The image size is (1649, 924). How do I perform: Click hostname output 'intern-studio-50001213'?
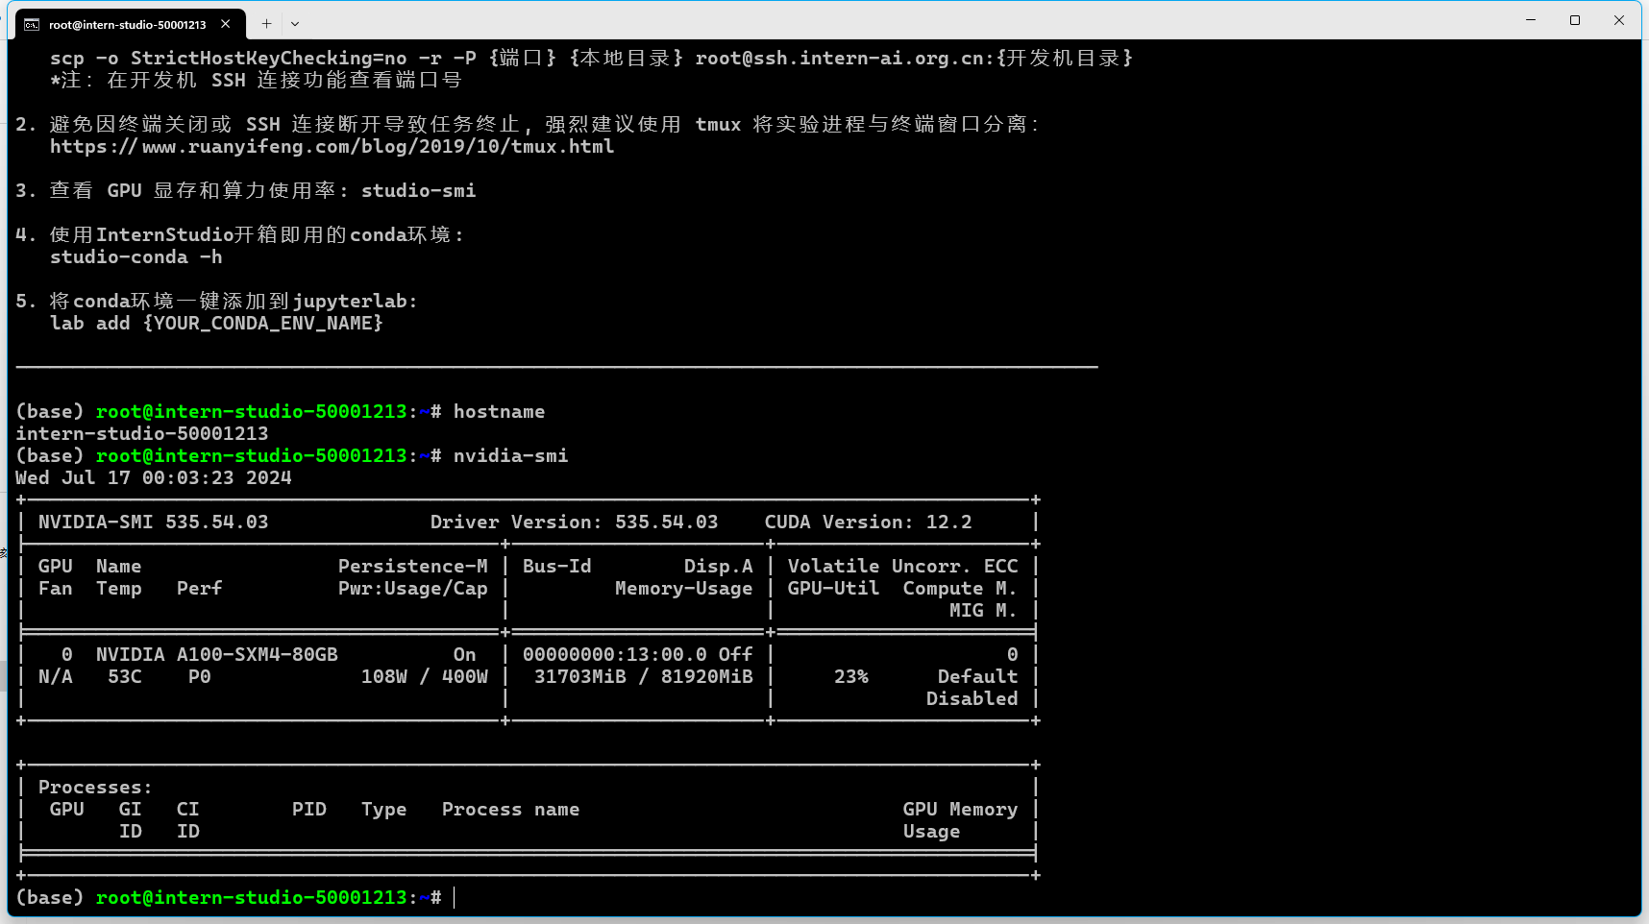click(142, 434)
